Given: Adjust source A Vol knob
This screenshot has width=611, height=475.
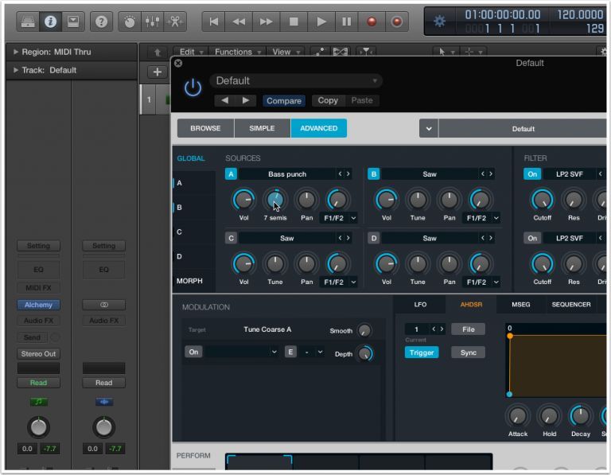Looking at the screenshot, I should [x=244, y=200].
